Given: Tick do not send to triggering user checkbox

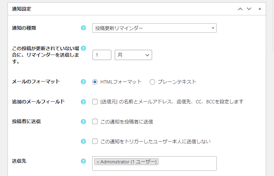Looking at the screenshot, I should [x=95, y=141].
